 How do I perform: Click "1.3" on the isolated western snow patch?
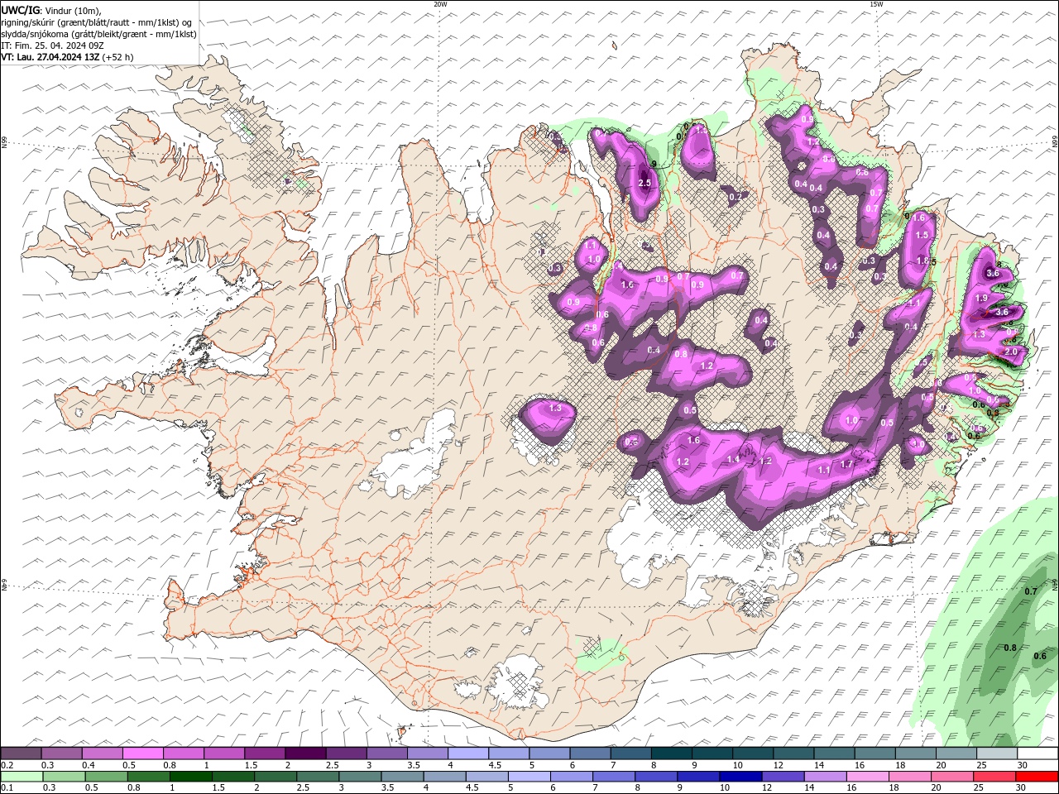pos(555,408)
